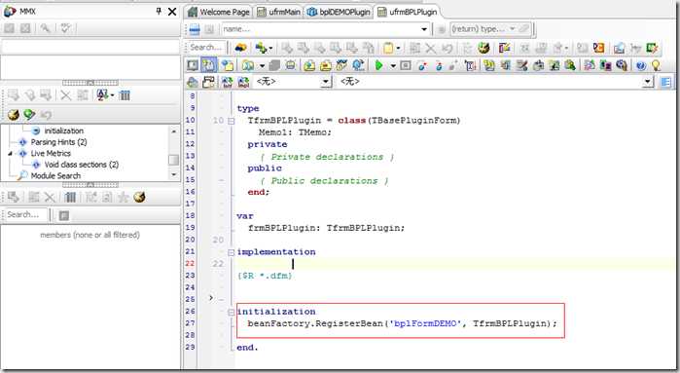Collapse the implementation fold at line 21
This screenshot has height=373, width=680.
click(x=232, y=252)
